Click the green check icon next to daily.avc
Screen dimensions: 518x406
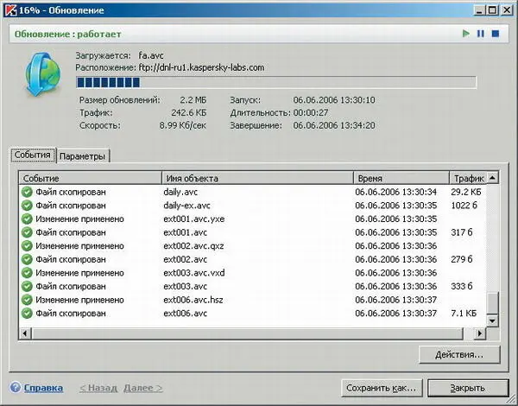[x=27, y=192]
